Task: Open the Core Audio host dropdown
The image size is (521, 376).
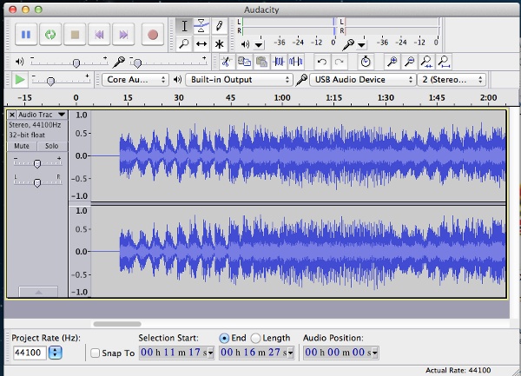Action: point(135,80)
